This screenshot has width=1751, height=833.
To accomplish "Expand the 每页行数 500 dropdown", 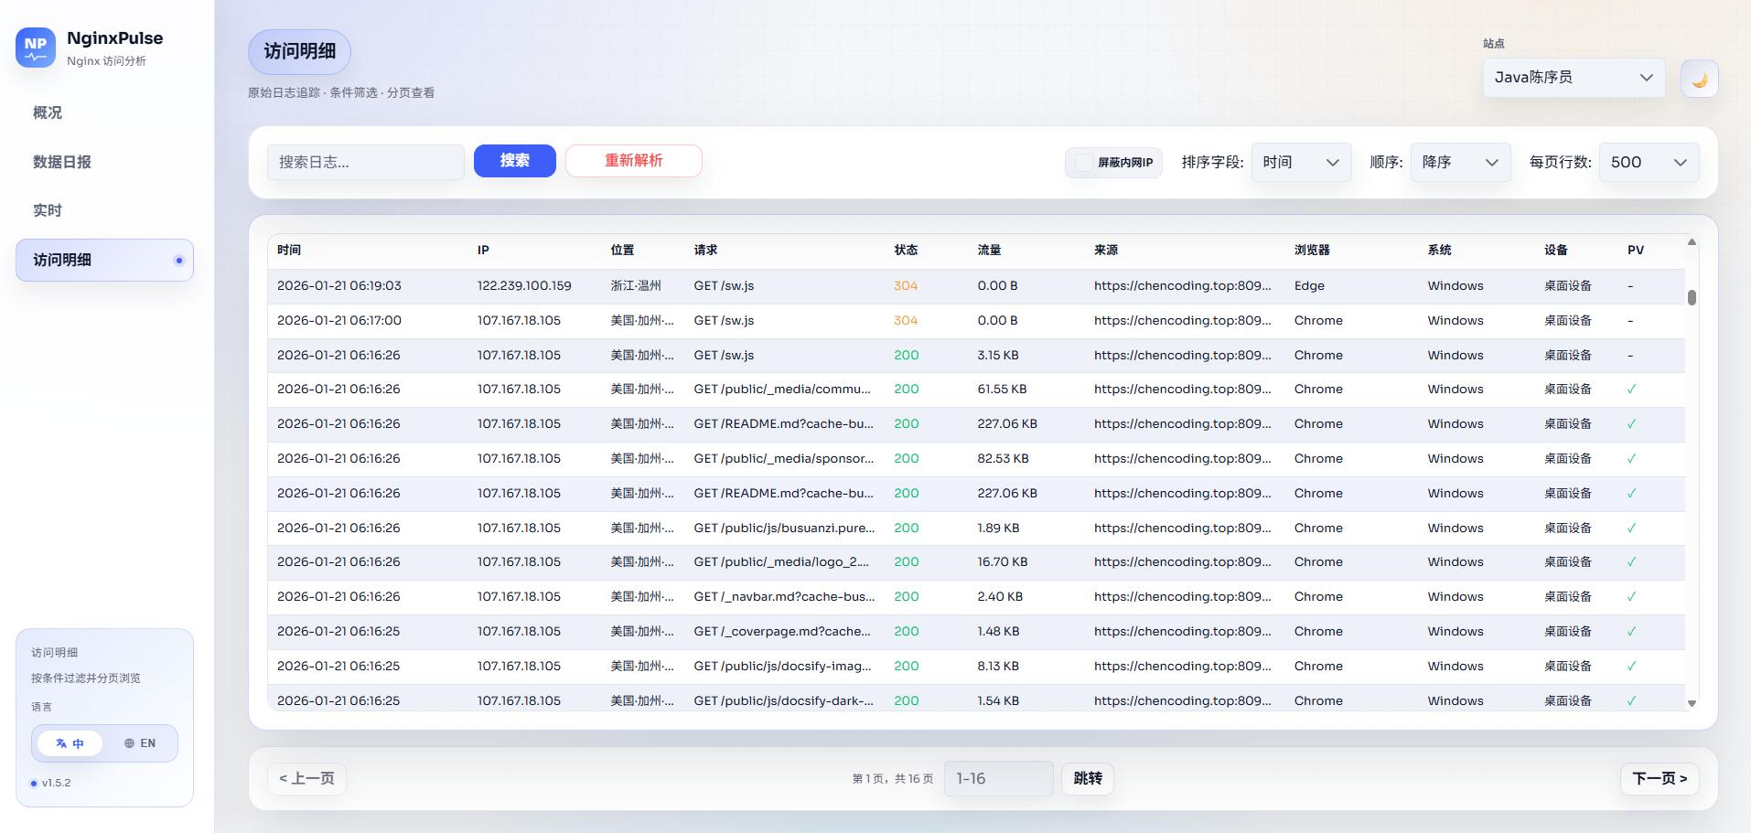I will [1648, 163].
